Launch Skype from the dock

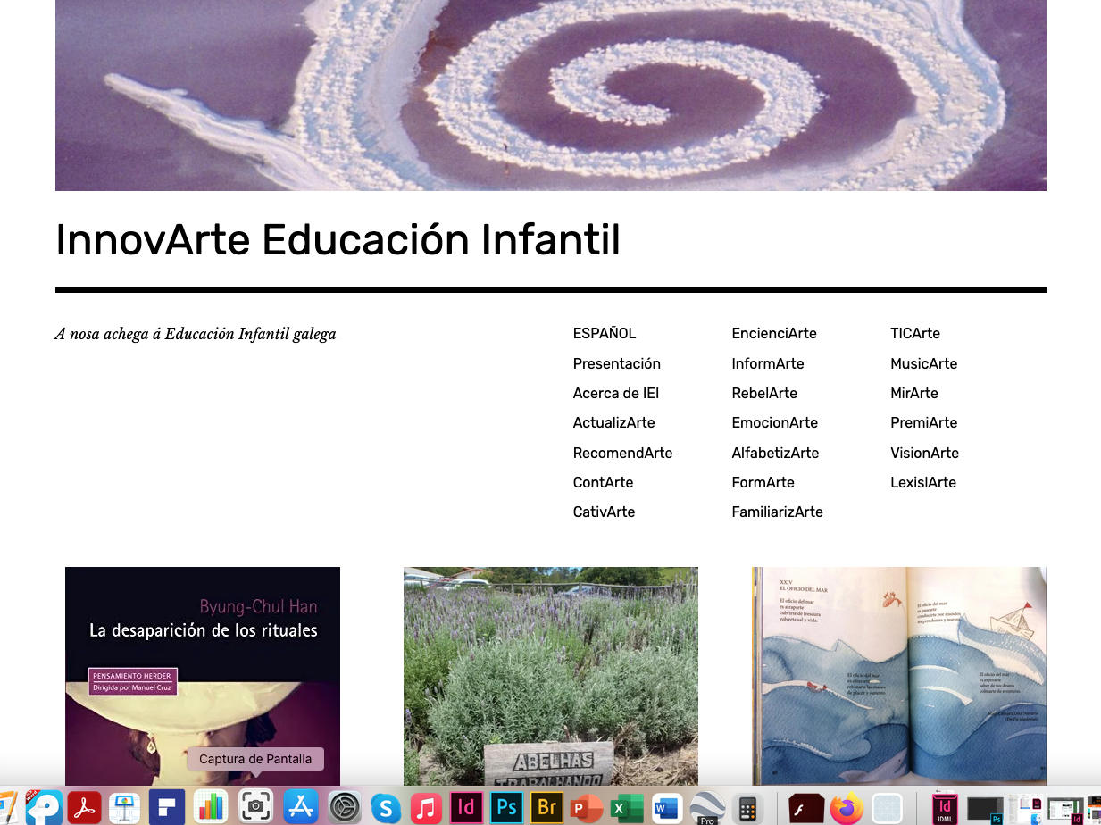point(386,807)
